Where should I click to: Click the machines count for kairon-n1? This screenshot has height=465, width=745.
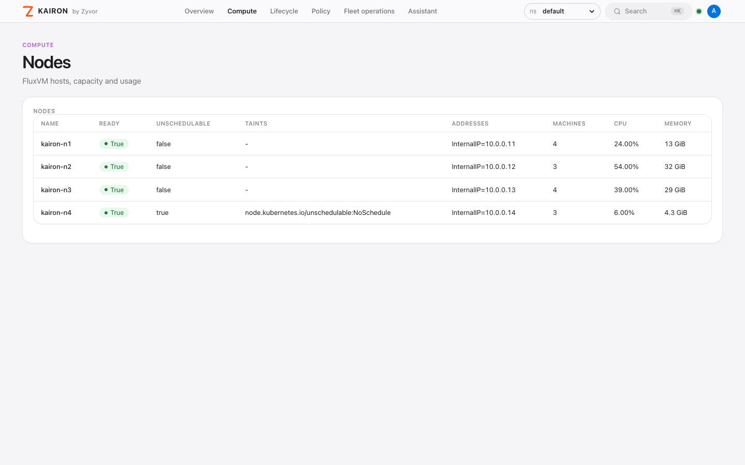coord(555,144)
